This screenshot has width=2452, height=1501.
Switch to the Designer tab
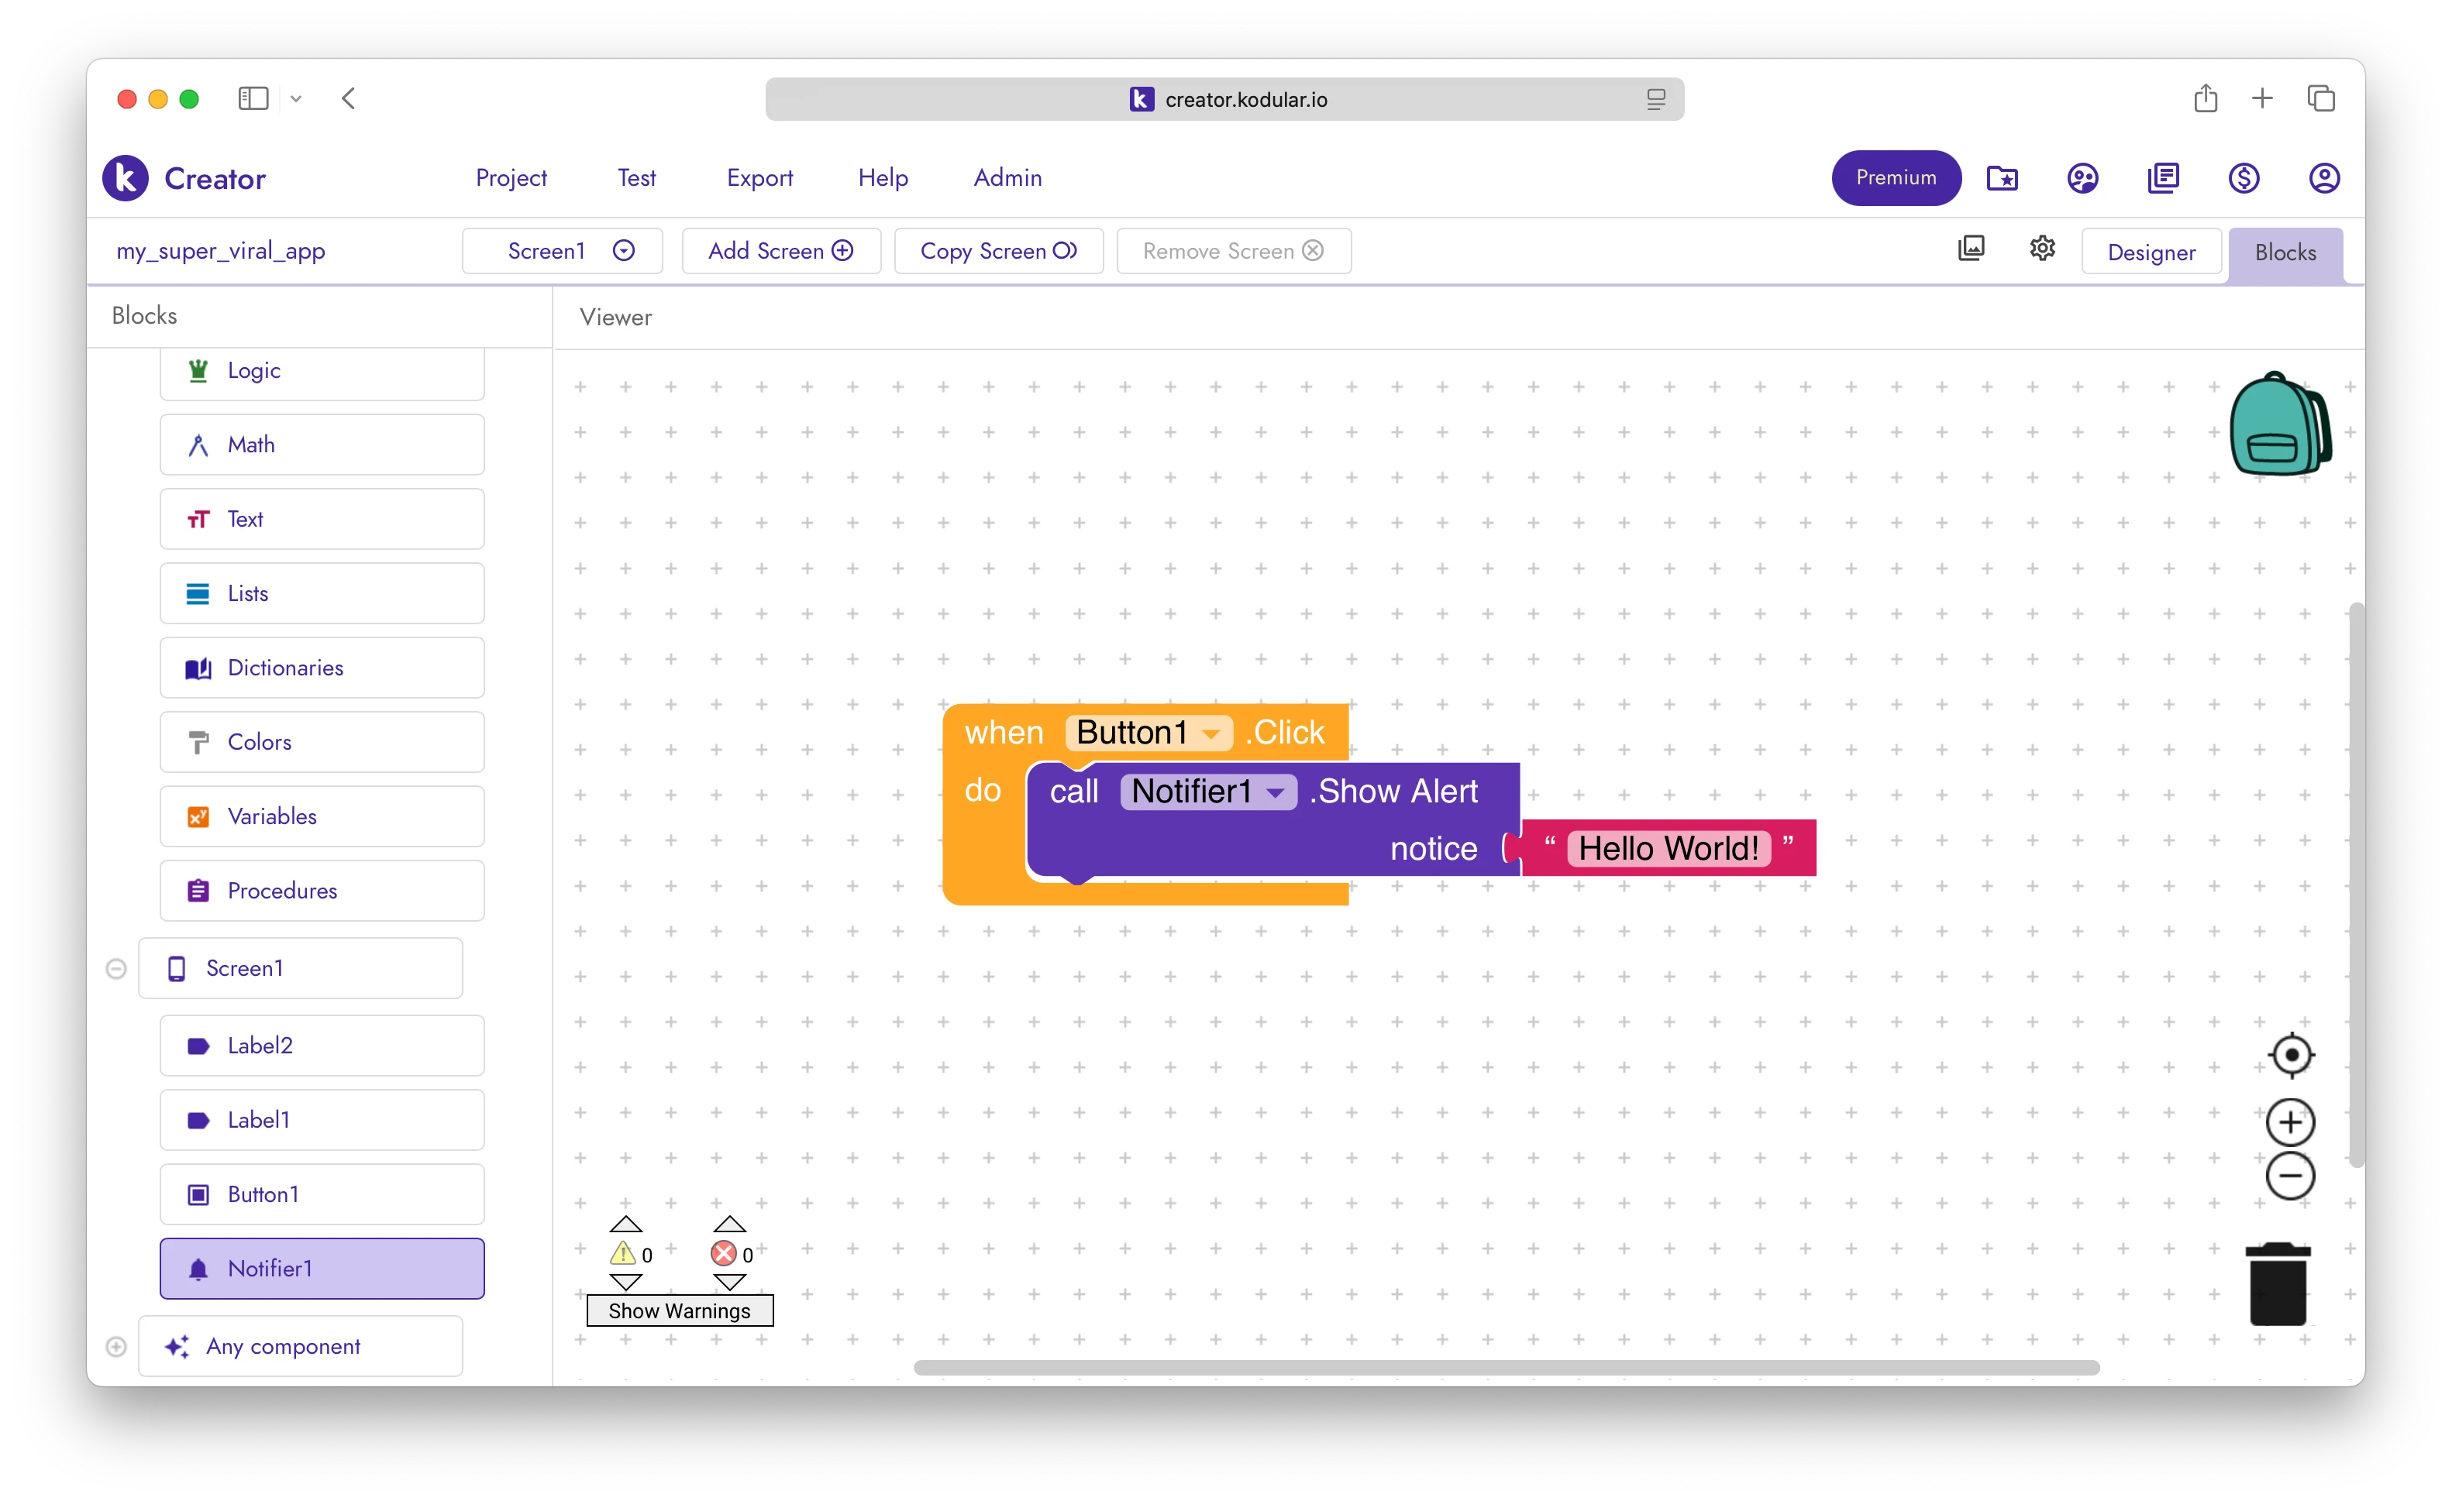click(x=2151, y=251)
